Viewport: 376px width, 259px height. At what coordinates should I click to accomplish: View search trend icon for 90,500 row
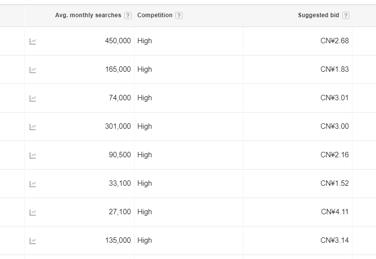tap(33, 156)
